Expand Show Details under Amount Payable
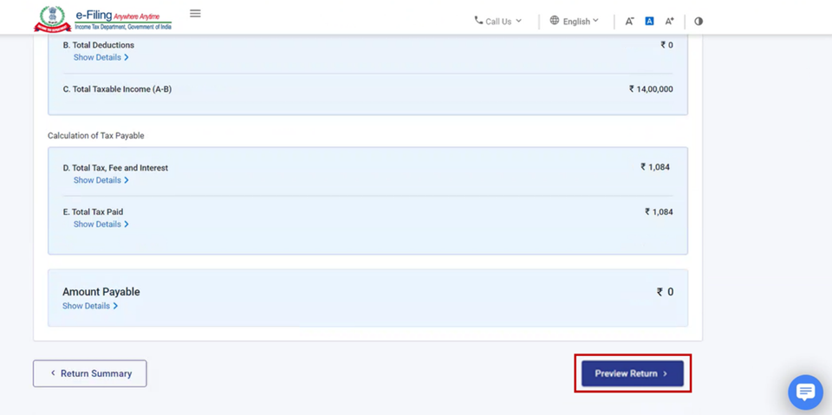 (89, 306)
